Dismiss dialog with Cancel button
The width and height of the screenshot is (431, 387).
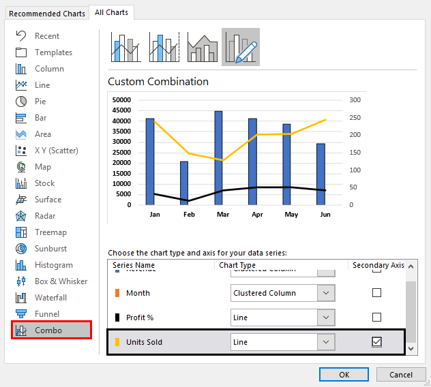click(x=401, y=375)
